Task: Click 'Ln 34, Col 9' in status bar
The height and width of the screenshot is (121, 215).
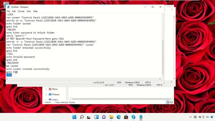Action: (x=99, y=82)
